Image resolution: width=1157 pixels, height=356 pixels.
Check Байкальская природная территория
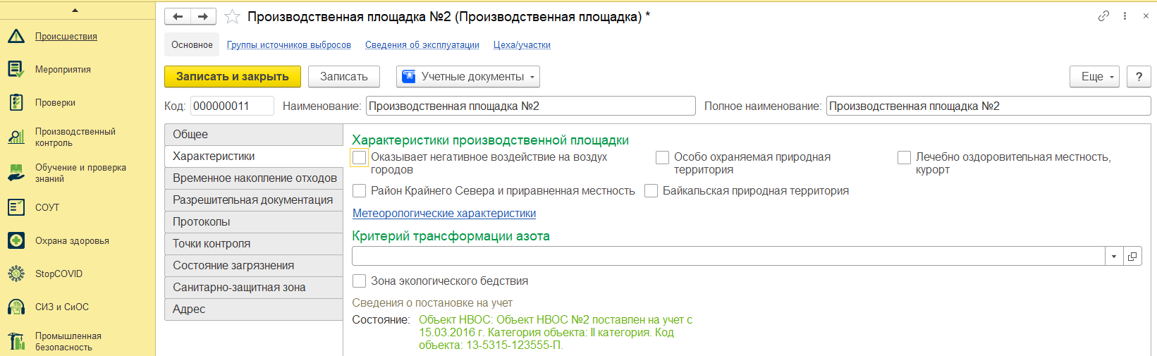[651, 190]
